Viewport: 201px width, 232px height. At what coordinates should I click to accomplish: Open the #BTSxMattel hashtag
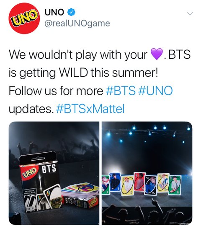point(90,109)
